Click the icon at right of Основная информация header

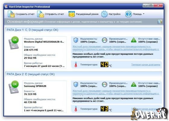(160, 22)
